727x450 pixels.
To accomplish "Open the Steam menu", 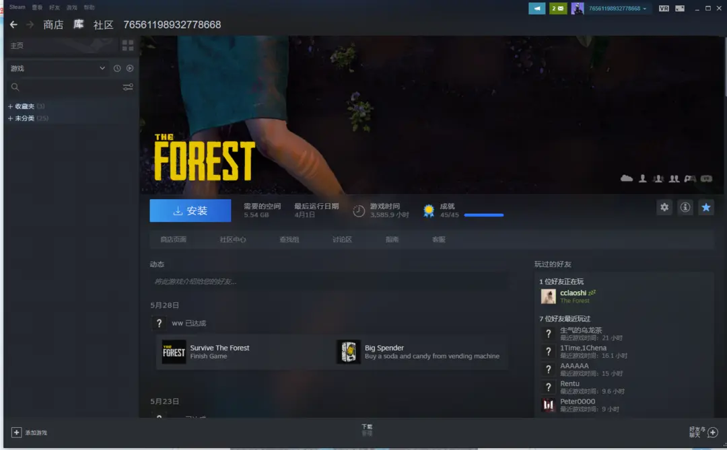I will 17,7.
